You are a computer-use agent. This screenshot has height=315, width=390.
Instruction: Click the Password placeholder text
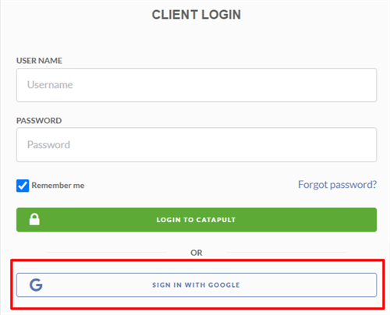click(x=48, y=145)
